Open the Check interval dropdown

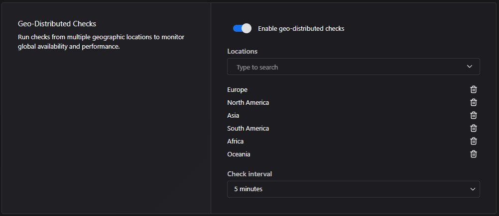tap(353, 189)
